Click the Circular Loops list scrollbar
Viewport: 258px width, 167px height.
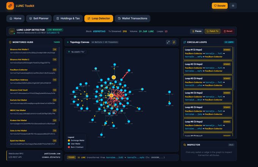point(234,69)
